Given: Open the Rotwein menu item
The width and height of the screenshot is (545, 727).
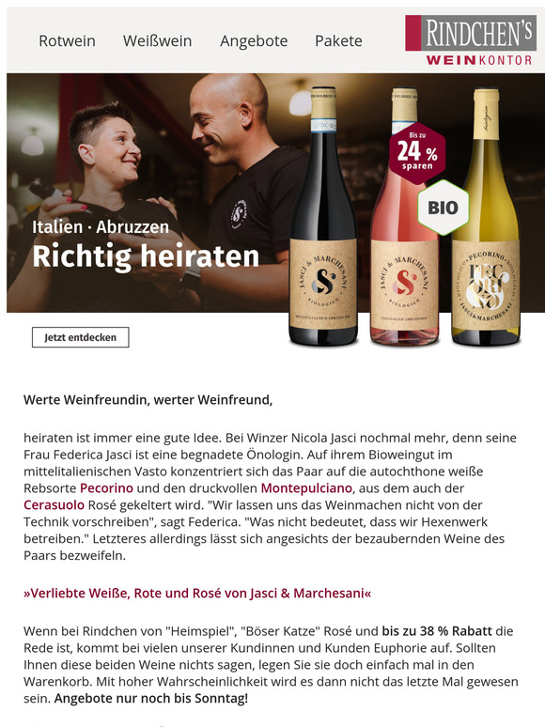Looking at the screenshot, I should click(x=67, y=40).
